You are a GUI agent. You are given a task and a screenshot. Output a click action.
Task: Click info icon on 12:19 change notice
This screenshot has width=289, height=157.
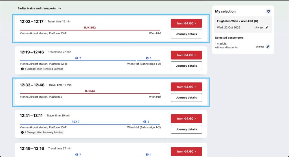pyautogui.click(x=23, y=69)
